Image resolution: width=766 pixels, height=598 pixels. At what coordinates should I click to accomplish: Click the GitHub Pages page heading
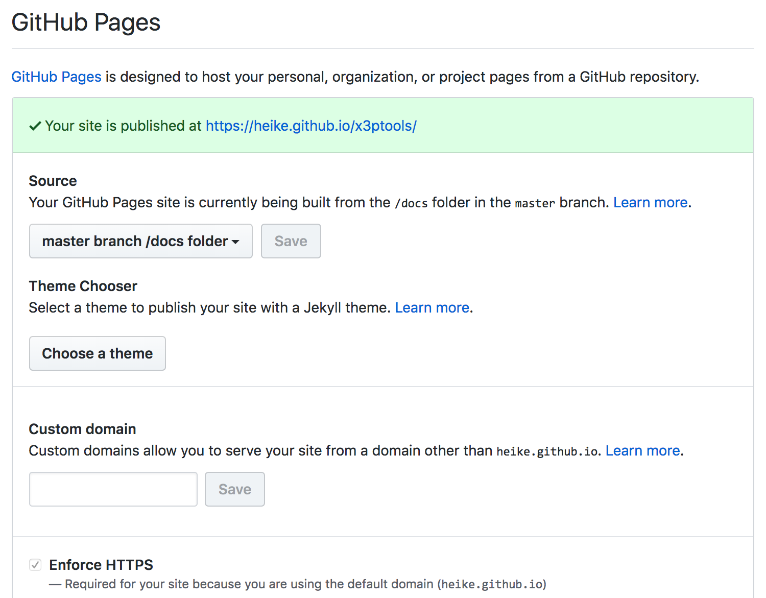pos(86,22)
